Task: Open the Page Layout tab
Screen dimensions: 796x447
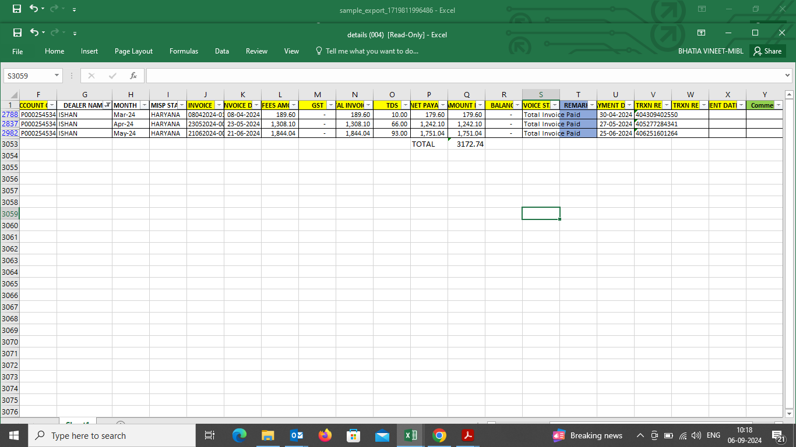Action: (x=133, y=51)
